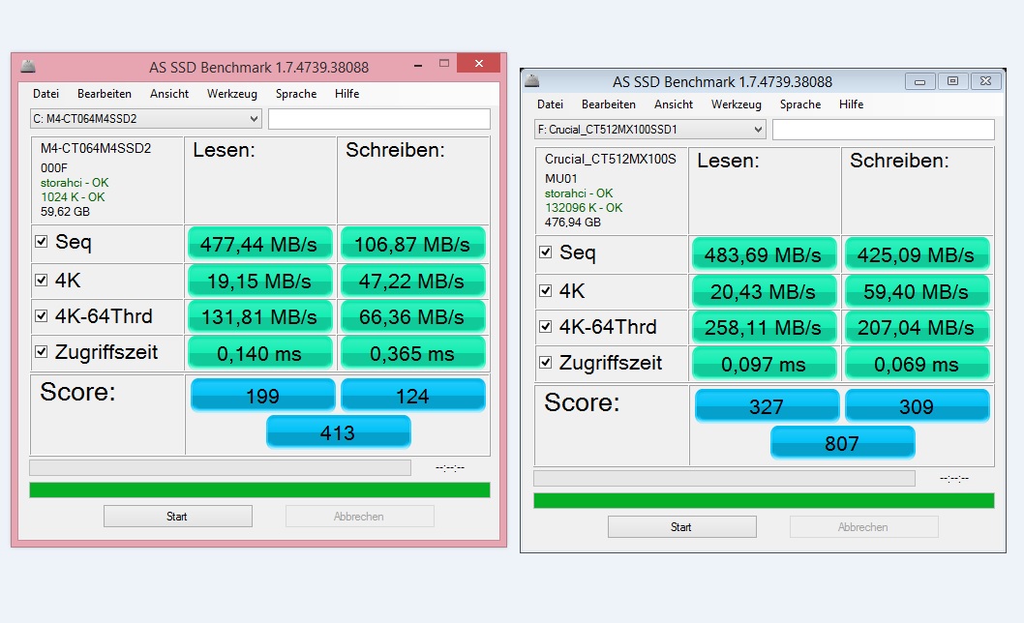The image size is (1024, 623).
Task: Open Ansicht menu in left window
Action: (x=169, y=94)
